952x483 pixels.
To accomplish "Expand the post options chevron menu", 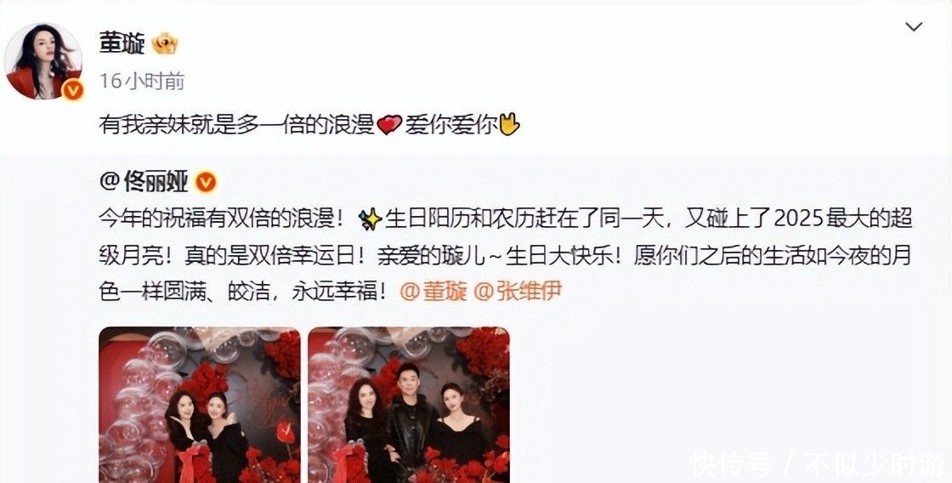I will click(914, 26).
